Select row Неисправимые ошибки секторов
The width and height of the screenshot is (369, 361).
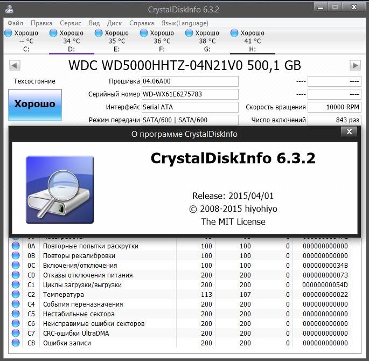(180, 324)
